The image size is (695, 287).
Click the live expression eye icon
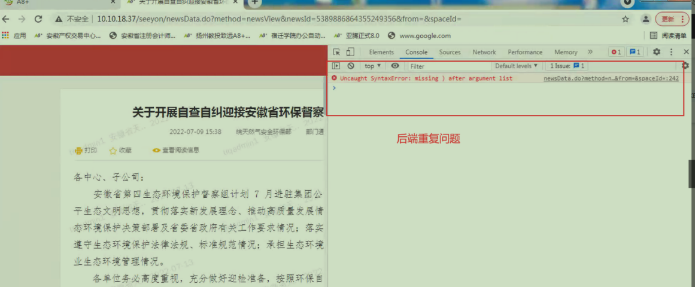pos(395,66)
